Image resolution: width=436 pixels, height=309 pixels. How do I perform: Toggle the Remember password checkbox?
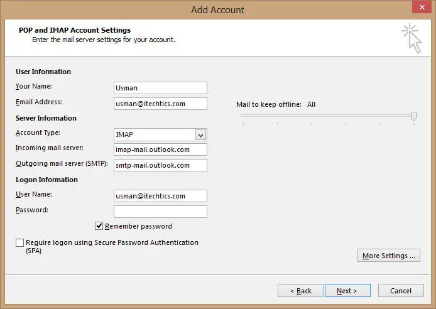coord(99,226)
